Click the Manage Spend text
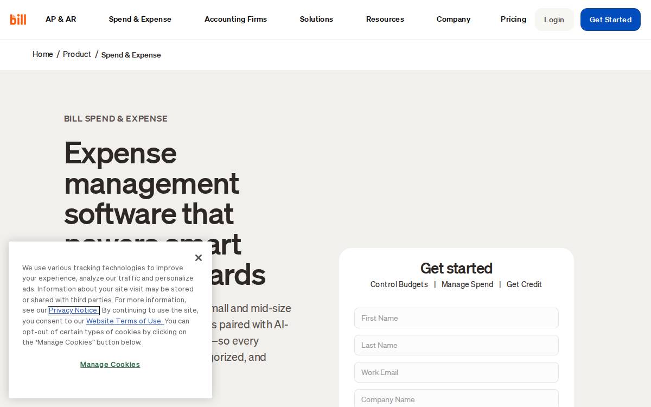The width and height of the screenshot is (651, 407). point(467,284)
